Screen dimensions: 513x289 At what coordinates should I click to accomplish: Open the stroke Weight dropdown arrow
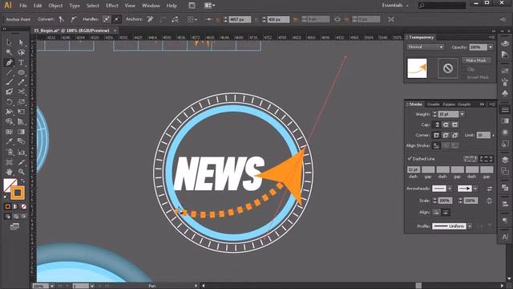[462, 114]
